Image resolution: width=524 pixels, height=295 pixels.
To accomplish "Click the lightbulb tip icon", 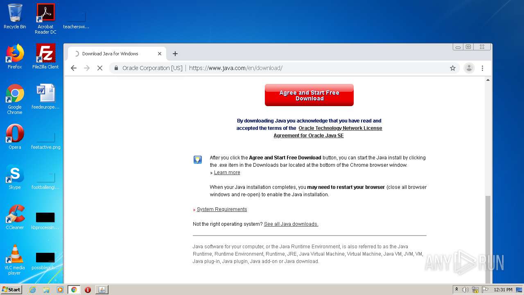I will pyautogui.click(x=198, y=160).
